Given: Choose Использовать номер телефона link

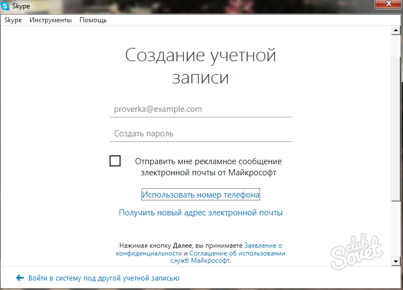Looking at the screenshot, I should pyautogui.click(x=201, y=195).
